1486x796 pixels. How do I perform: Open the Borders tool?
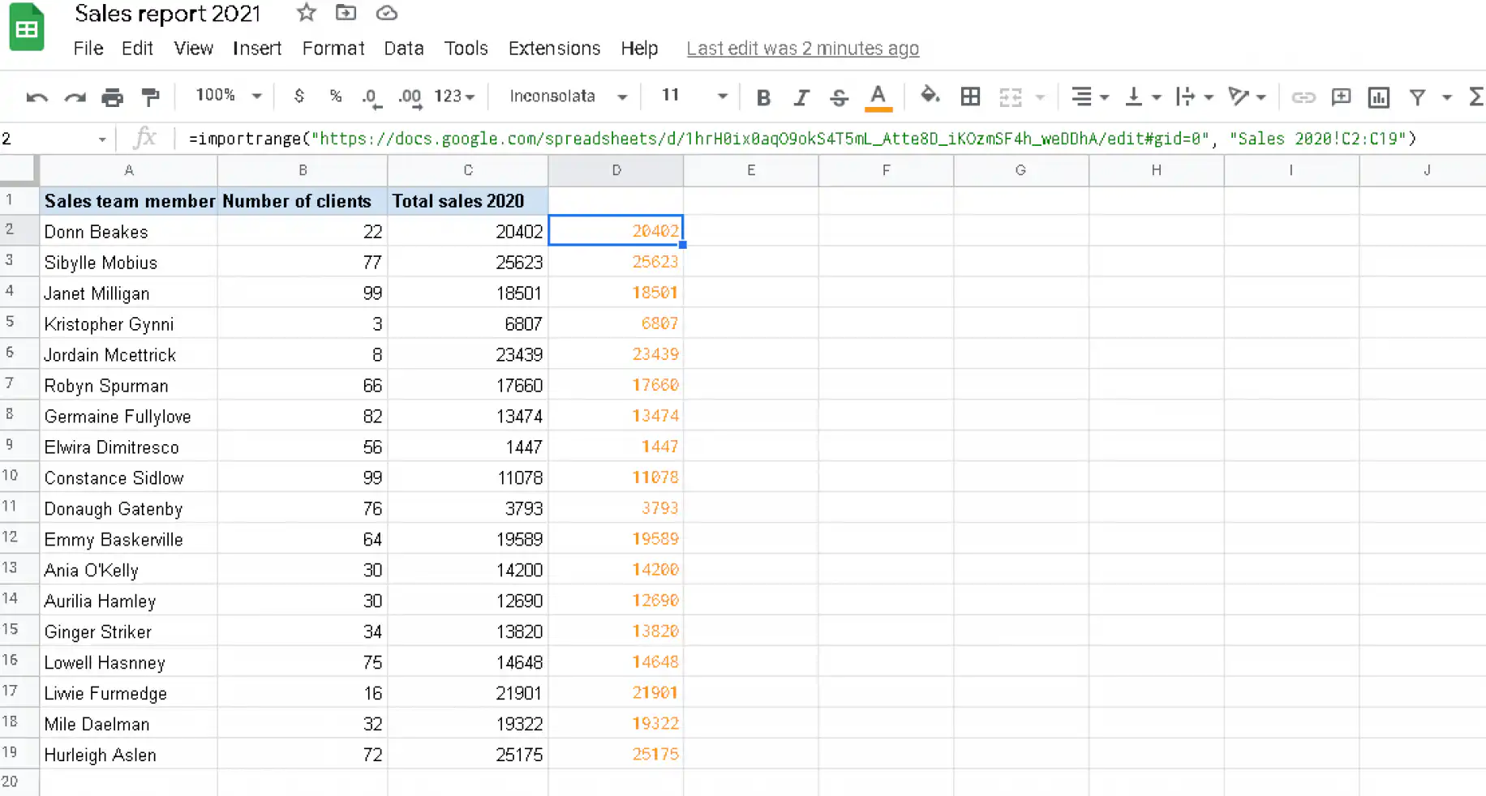pos(970,96)
